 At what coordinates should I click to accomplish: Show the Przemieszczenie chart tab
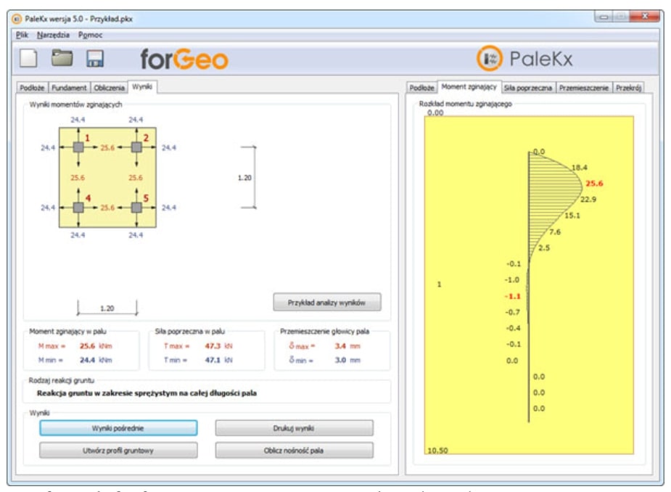click(x=585, y=87)
